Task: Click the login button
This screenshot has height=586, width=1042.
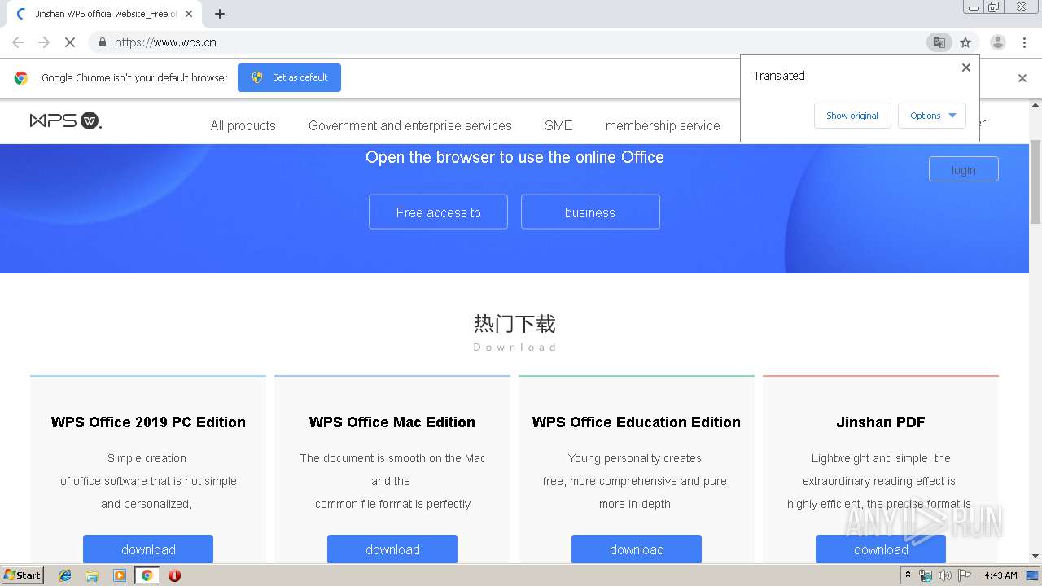Action: 963,169
